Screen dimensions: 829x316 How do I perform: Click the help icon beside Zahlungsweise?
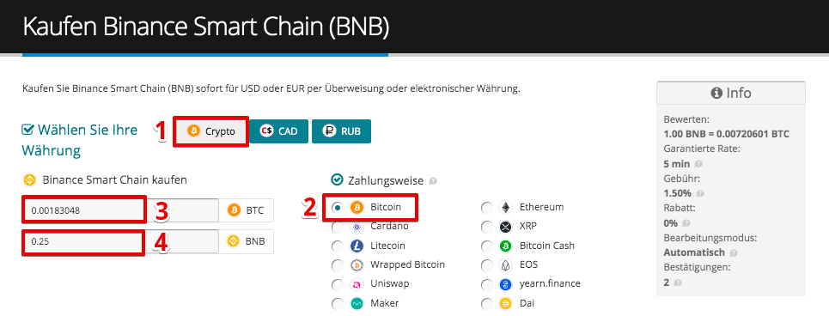433,181
